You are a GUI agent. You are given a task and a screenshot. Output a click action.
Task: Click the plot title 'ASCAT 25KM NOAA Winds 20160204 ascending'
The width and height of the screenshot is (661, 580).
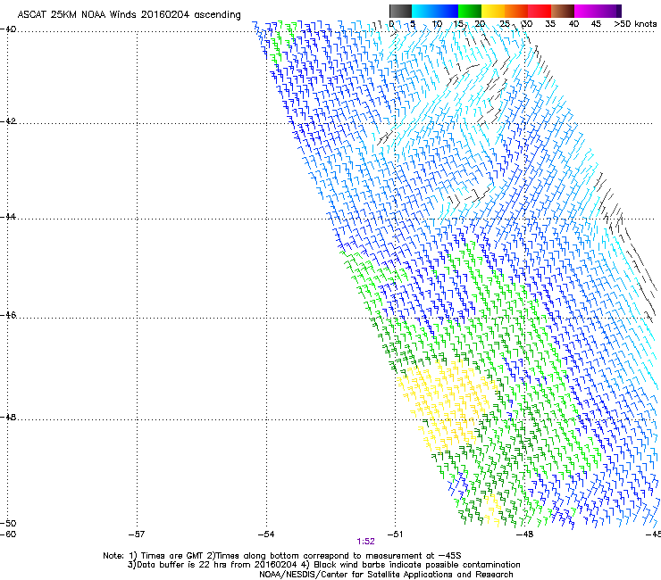click(129, 14)
